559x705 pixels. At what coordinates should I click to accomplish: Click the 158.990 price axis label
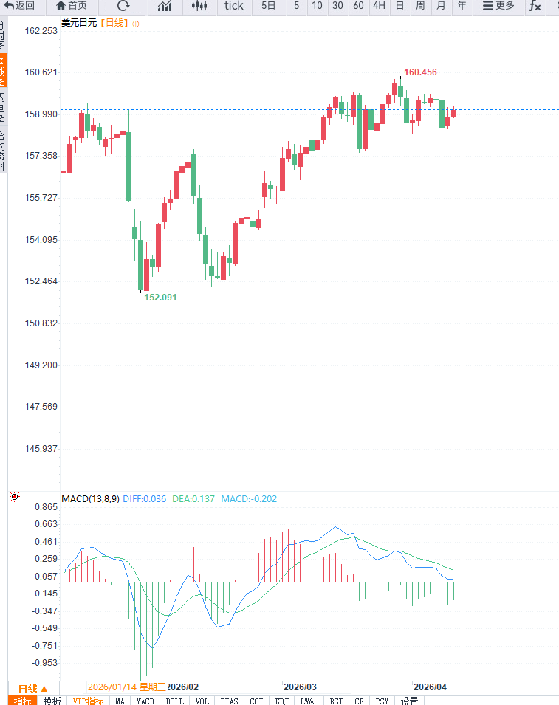point(41,114)
